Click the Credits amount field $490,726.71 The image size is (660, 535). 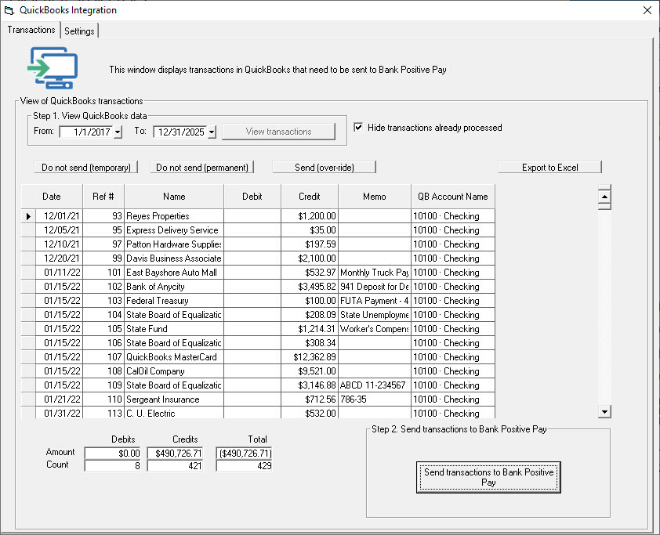tap(175, 453)
